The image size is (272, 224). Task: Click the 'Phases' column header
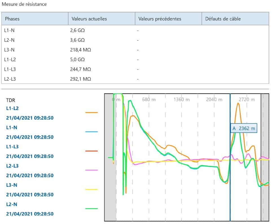point(12,19)
